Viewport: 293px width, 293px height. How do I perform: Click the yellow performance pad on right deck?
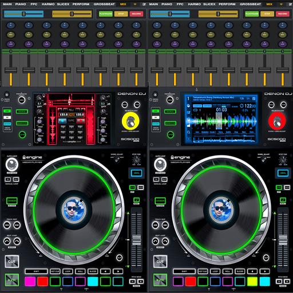click(252, 282)
